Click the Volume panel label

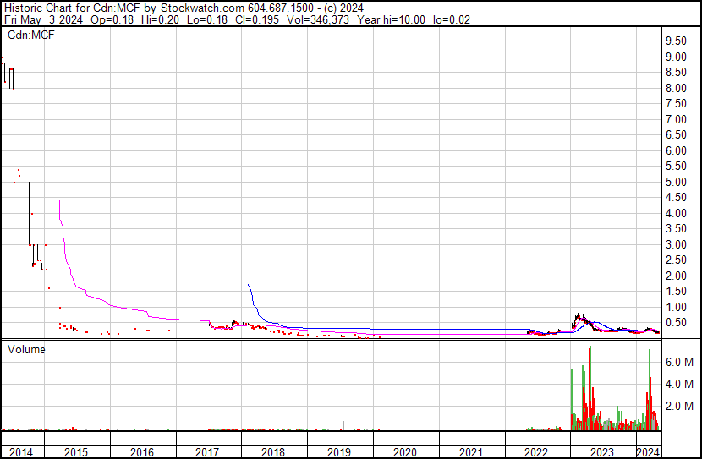tap(26, 349)
